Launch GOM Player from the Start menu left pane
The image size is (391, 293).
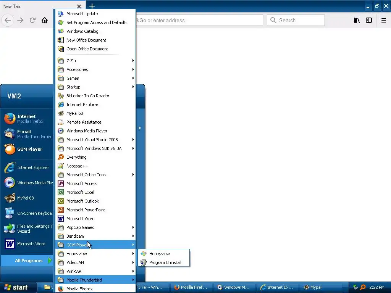click(27, 149)
